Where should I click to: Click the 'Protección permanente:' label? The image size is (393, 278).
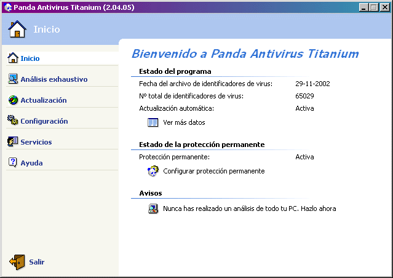point(174,157)
